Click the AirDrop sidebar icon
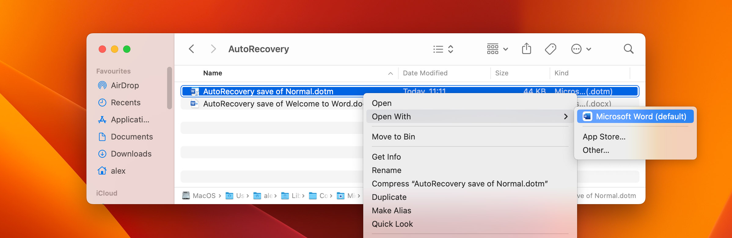This screenshot has height=238, width=732. coord(102,85)
